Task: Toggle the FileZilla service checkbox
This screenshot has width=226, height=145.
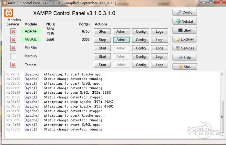Action: (13, 48)
